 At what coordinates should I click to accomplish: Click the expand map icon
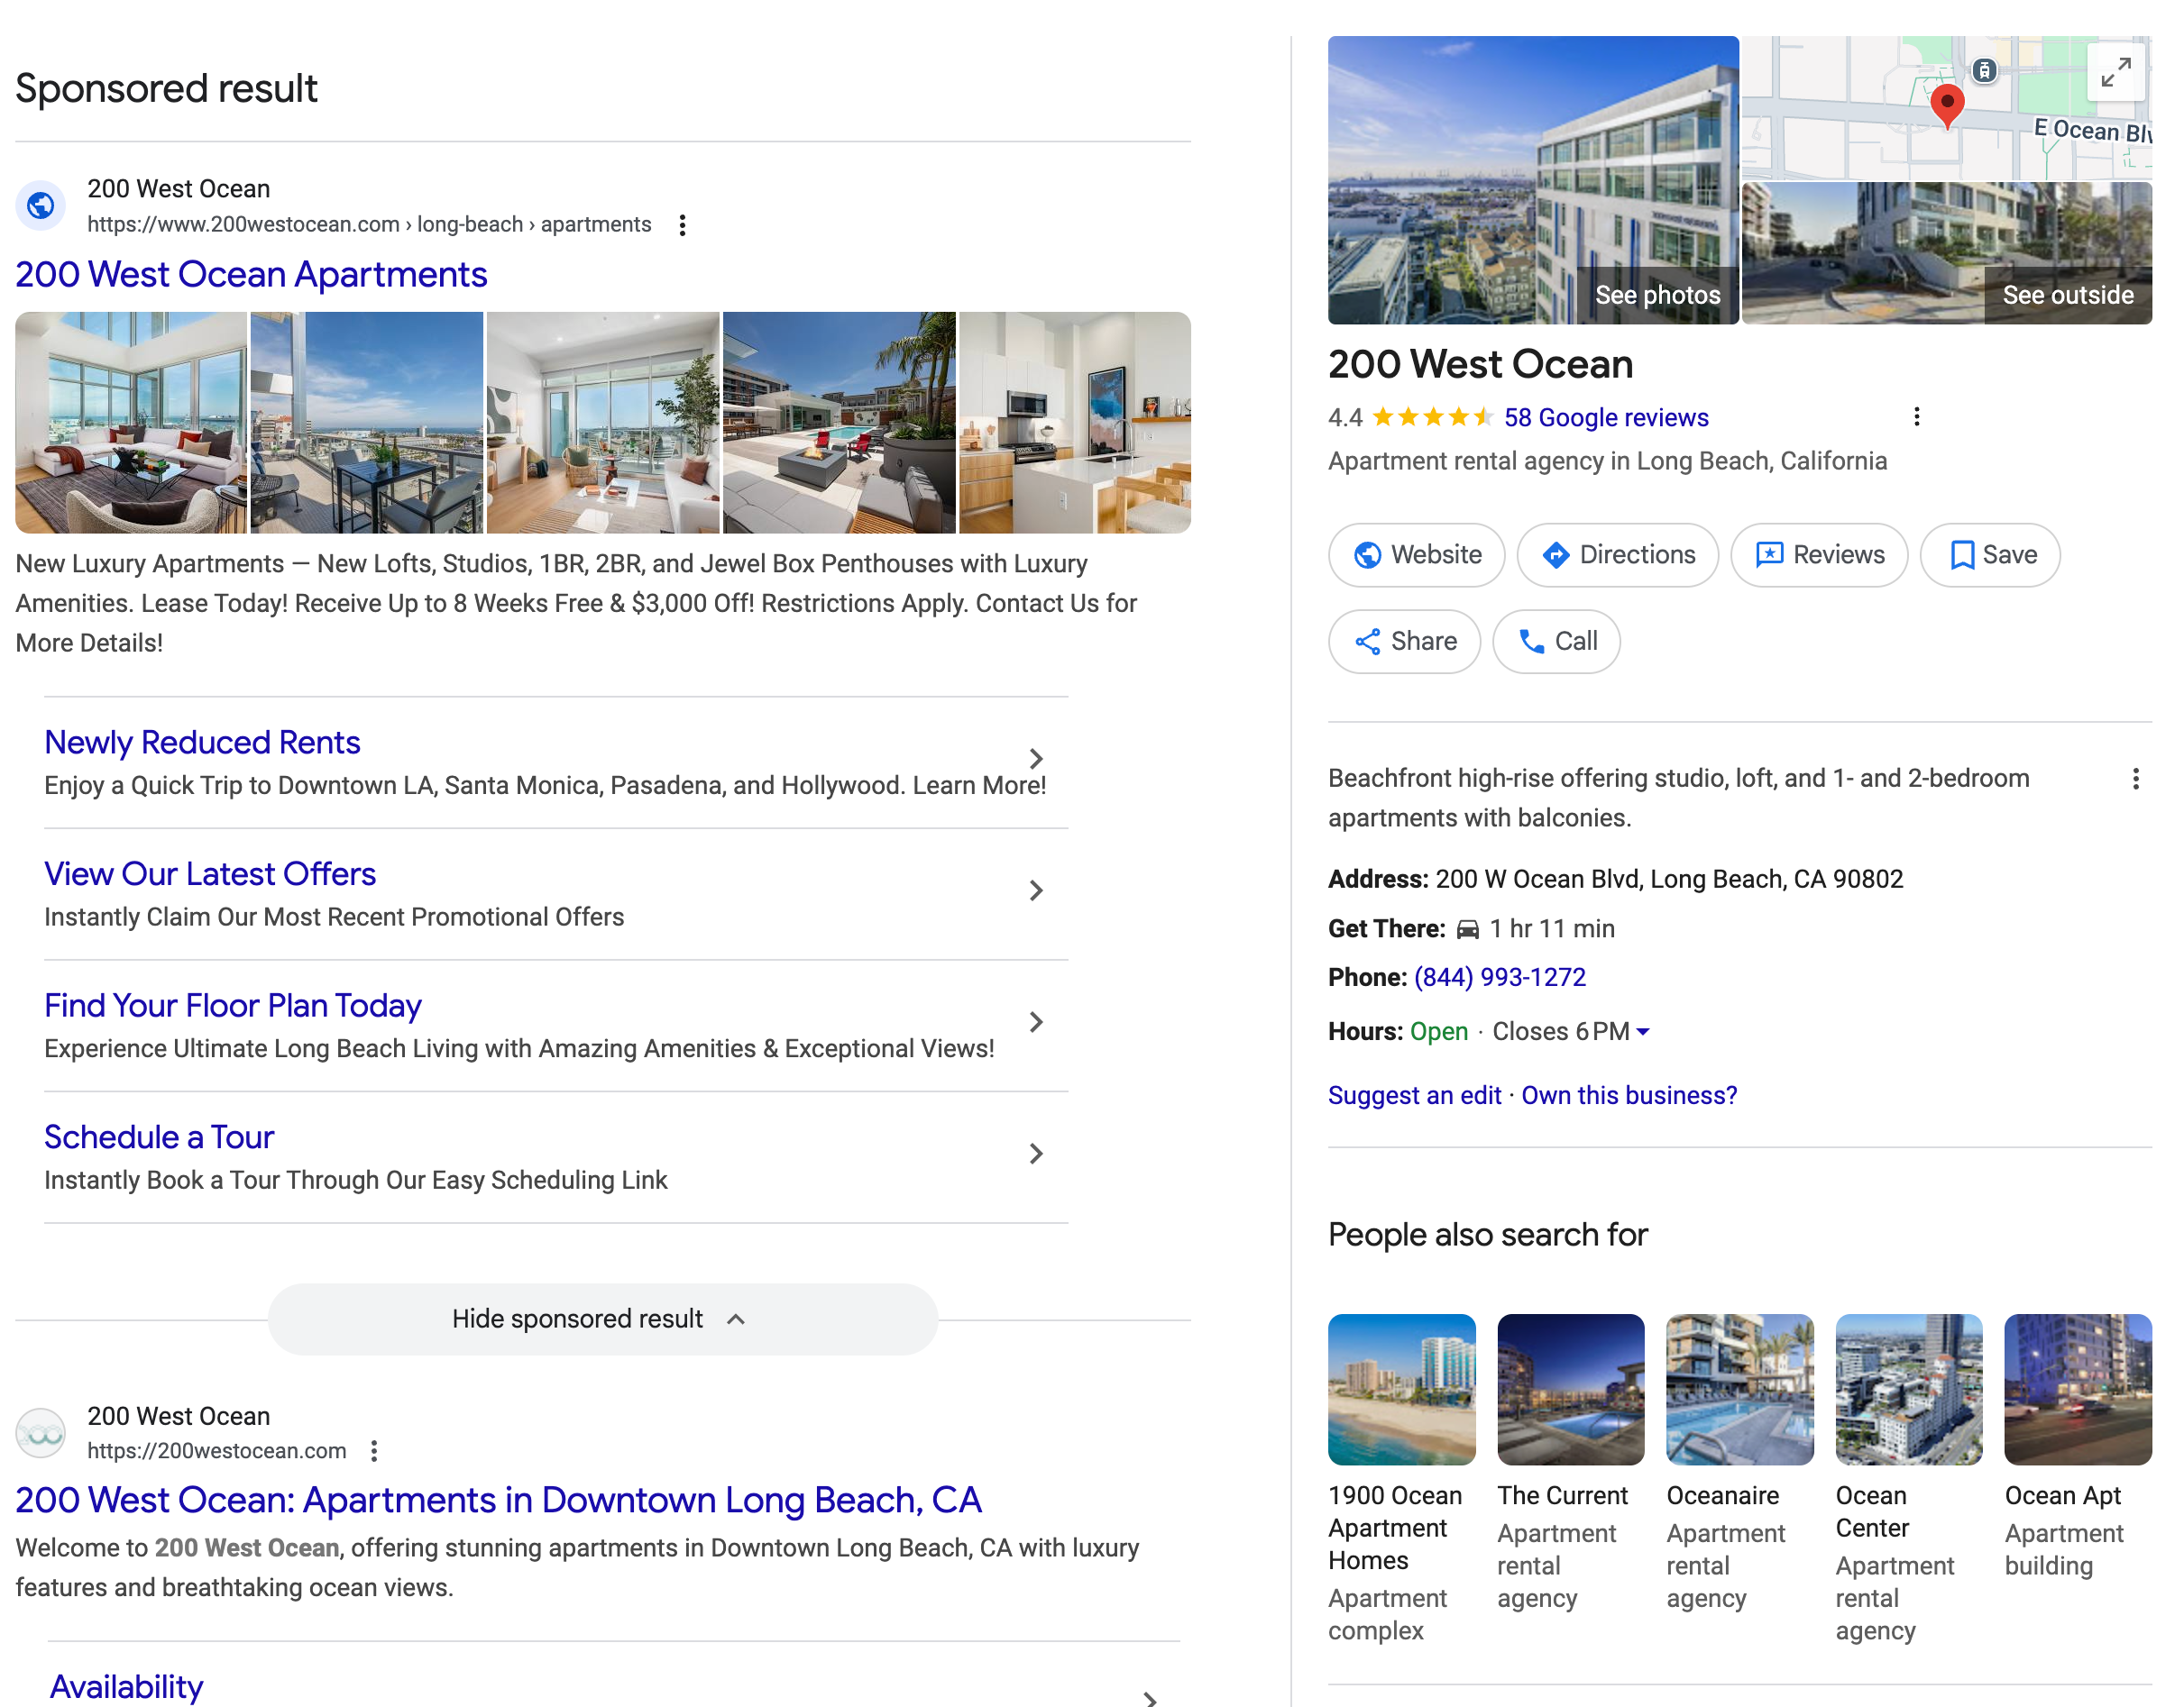tap(2115, 72)
